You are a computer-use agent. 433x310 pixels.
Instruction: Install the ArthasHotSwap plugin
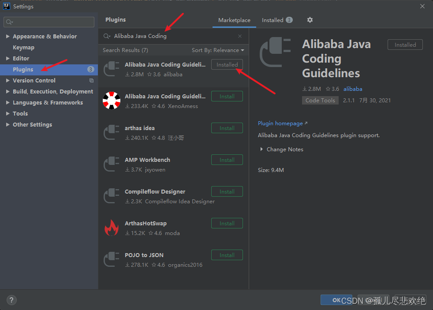point(227,223)
